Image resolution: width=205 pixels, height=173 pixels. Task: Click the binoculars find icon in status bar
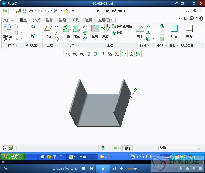(x=128, y=148)
